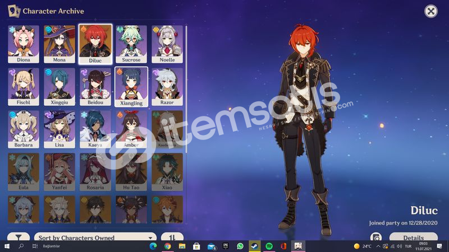Open the volume control tray icon
Viewport: 449px width, 252px height.
point(400,246)
